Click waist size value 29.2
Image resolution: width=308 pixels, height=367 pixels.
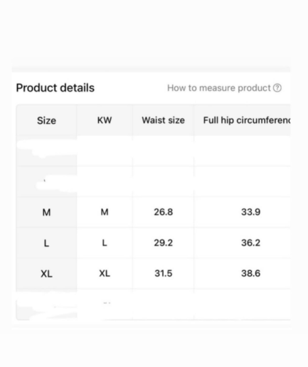[163, 243]
